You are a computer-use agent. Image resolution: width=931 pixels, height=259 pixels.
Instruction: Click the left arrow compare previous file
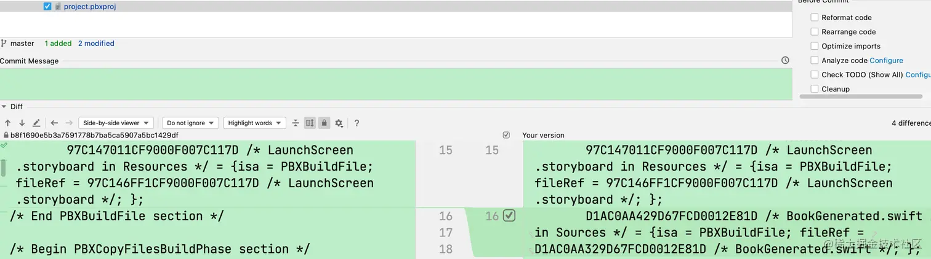pos(54,123)
